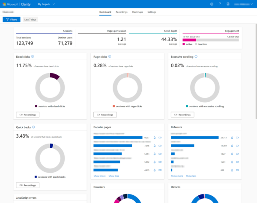Open the help question mark icon
The width and height of the screenshot is (257, 203).
(220, 4)
